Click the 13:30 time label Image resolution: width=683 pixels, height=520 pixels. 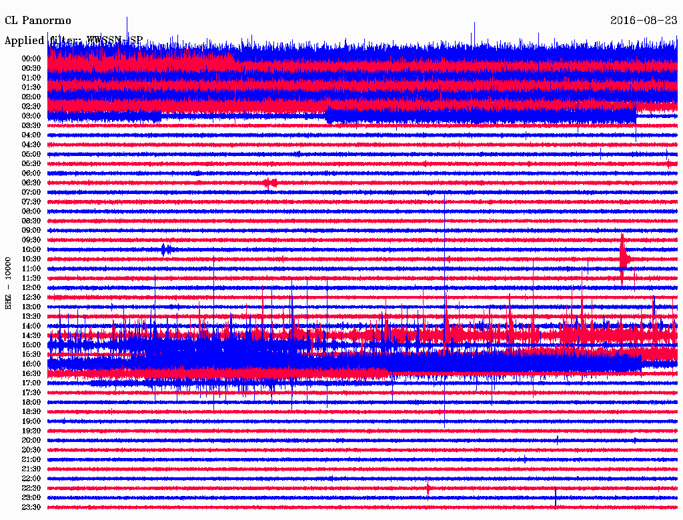(31, 317)
